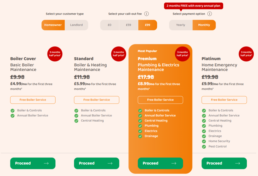Click Premium plan half price badge
The height and width of the screenshot is (176, 258).
[182, 54]
